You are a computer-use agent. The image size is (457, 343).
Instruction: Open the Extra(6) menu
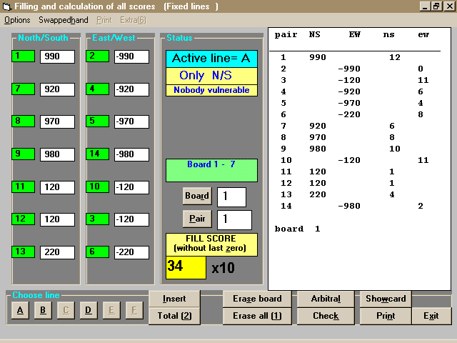(133, 20)
